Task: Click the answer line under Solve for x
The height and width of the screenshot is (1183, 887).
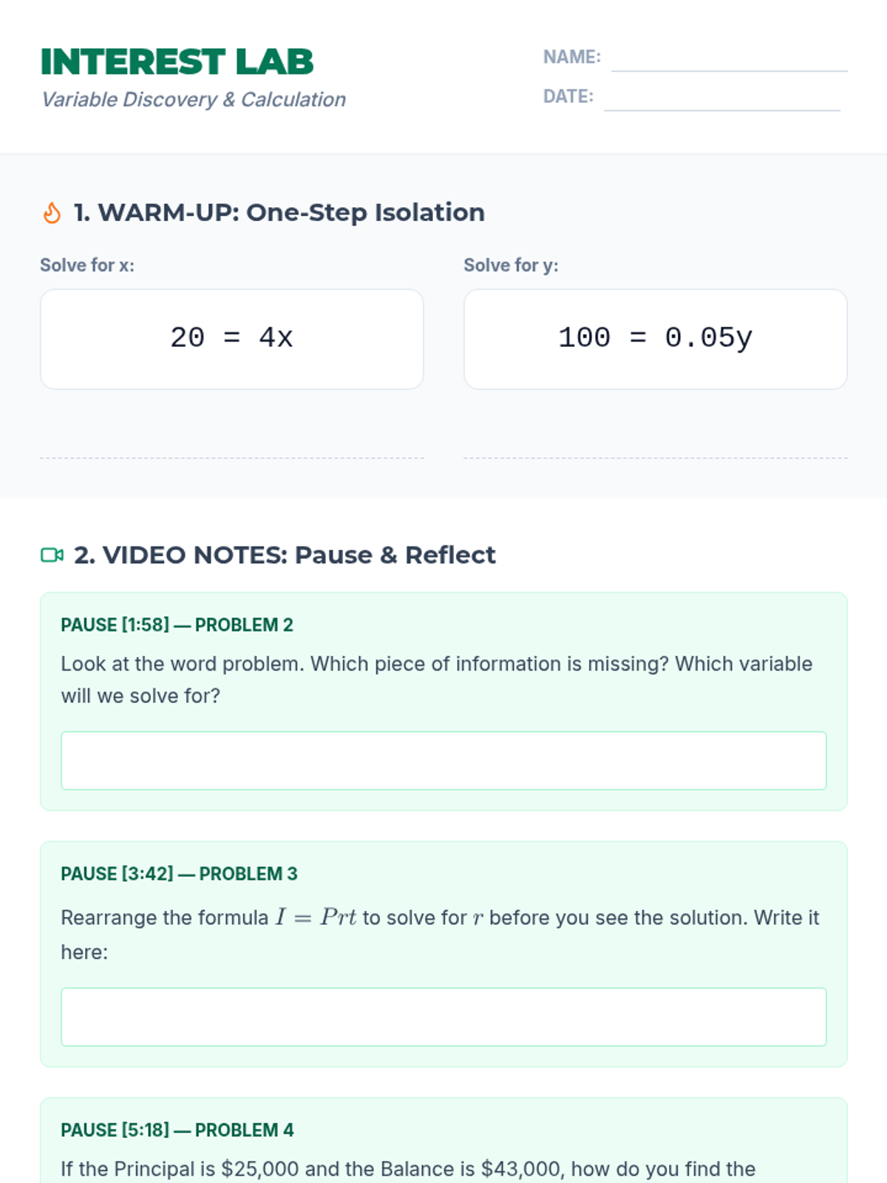Action: pyautogui.click(x=232, y=458)
